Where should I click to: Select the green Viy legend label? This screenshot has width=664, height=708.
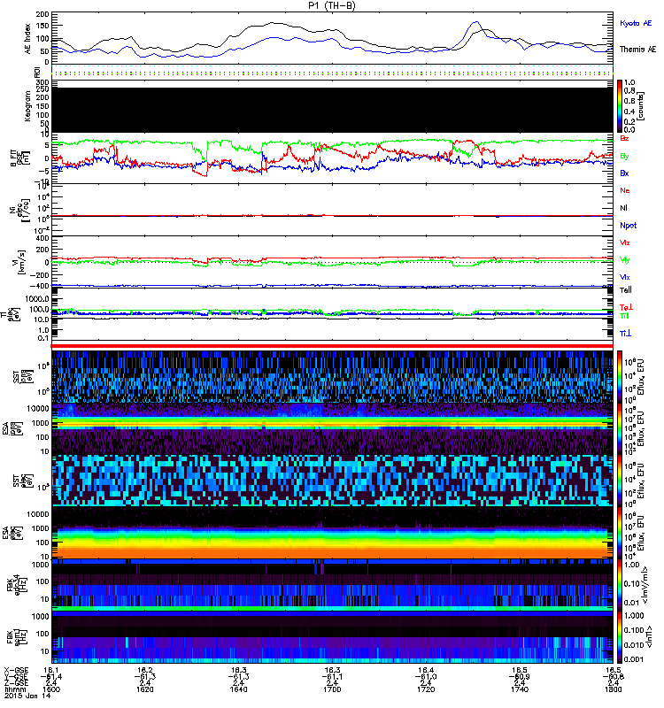(624, 260)
